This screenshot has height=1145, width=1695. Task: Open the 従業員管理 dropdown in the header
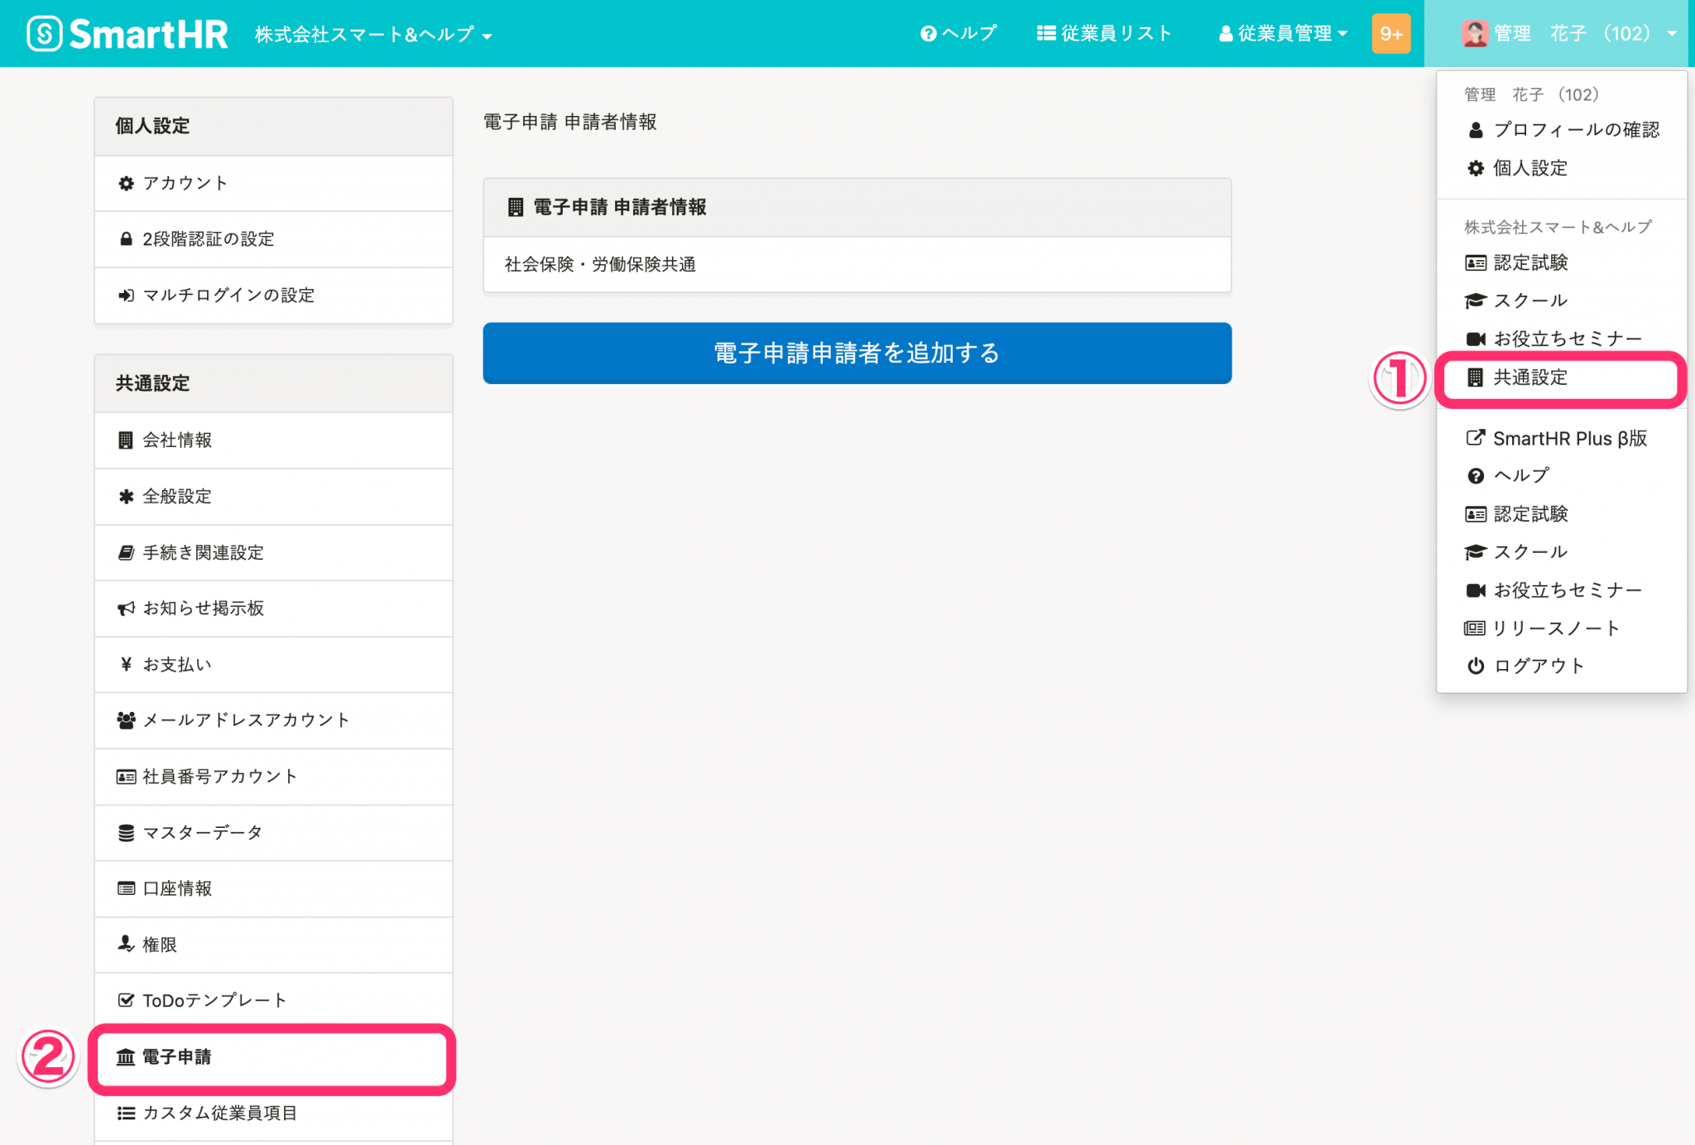[x=1282, y=34]
